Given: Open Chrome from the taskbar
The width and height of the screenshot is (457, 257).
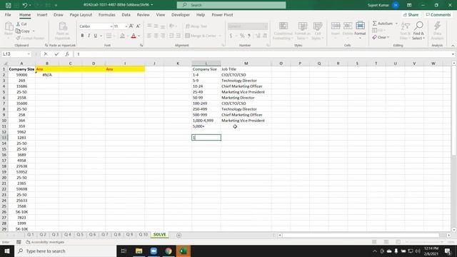Looking at the screenshot, I should click(x=169, y=251).
